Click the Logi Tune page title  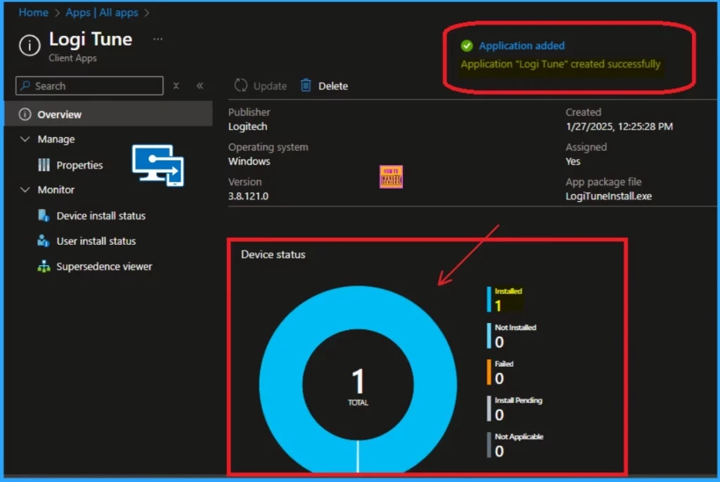coord(91,39)
